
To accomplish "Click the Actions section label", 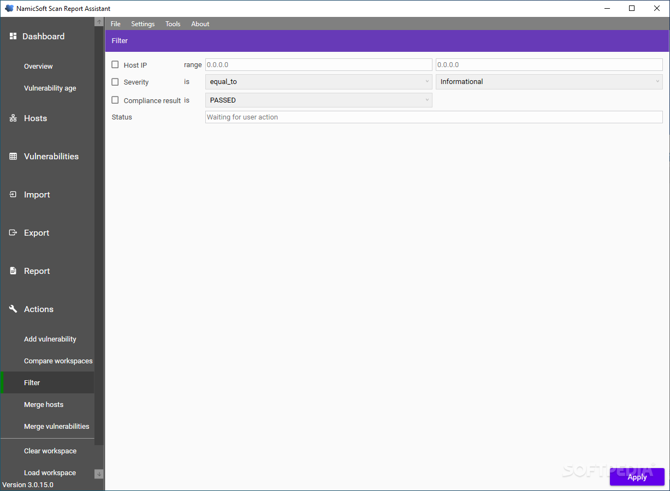I will pyautogui.click(x=39, y=309).
